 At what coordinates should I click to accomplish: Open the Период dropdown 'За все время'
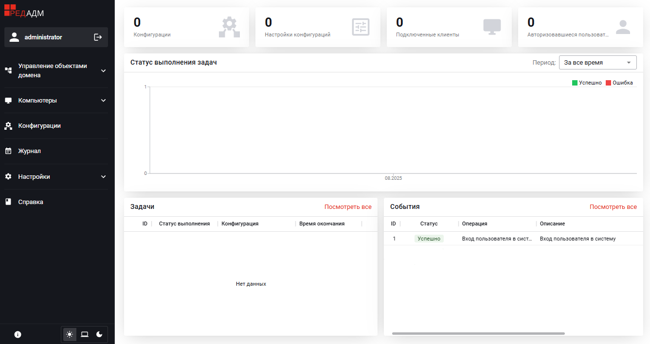597,63
